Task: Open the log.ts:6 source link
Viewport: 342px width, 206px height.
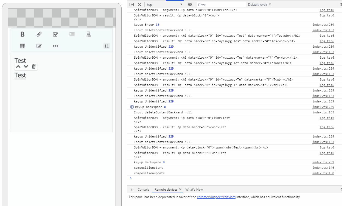Action: [327, 10]
